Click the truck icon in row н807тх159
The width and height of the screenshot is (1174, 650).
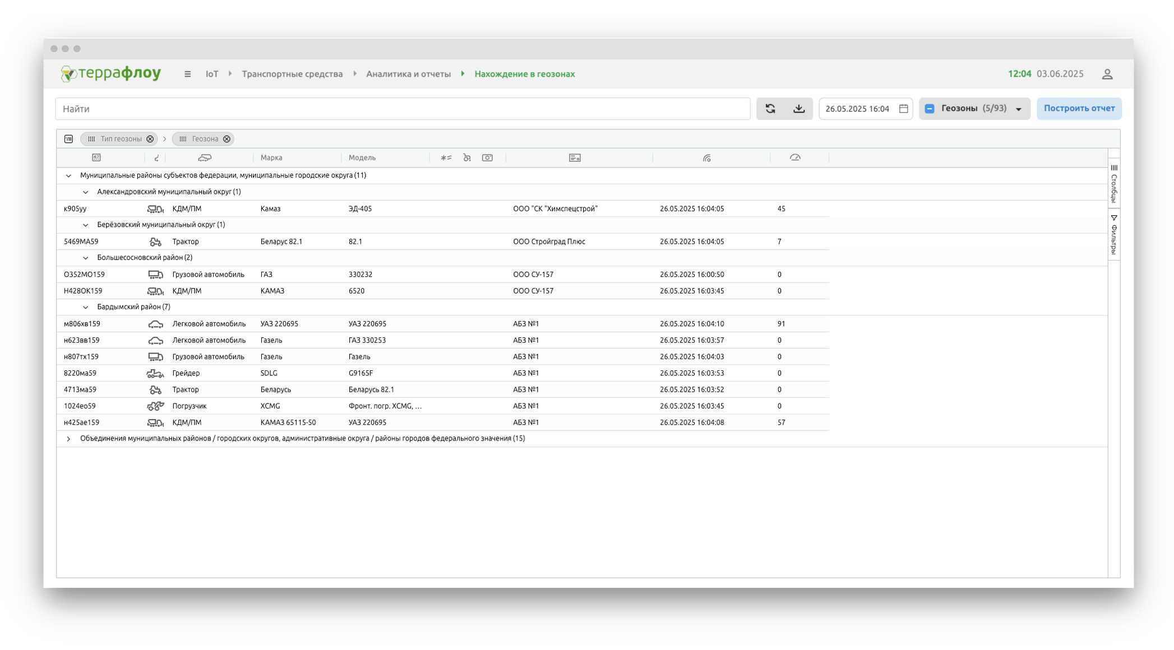tap(155, 357)
